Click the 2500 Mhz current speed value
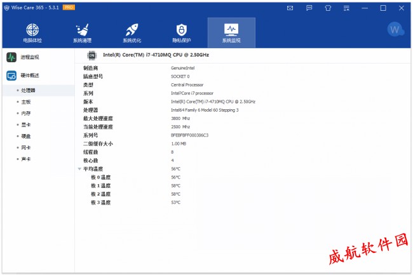 (x=180, y=127)
